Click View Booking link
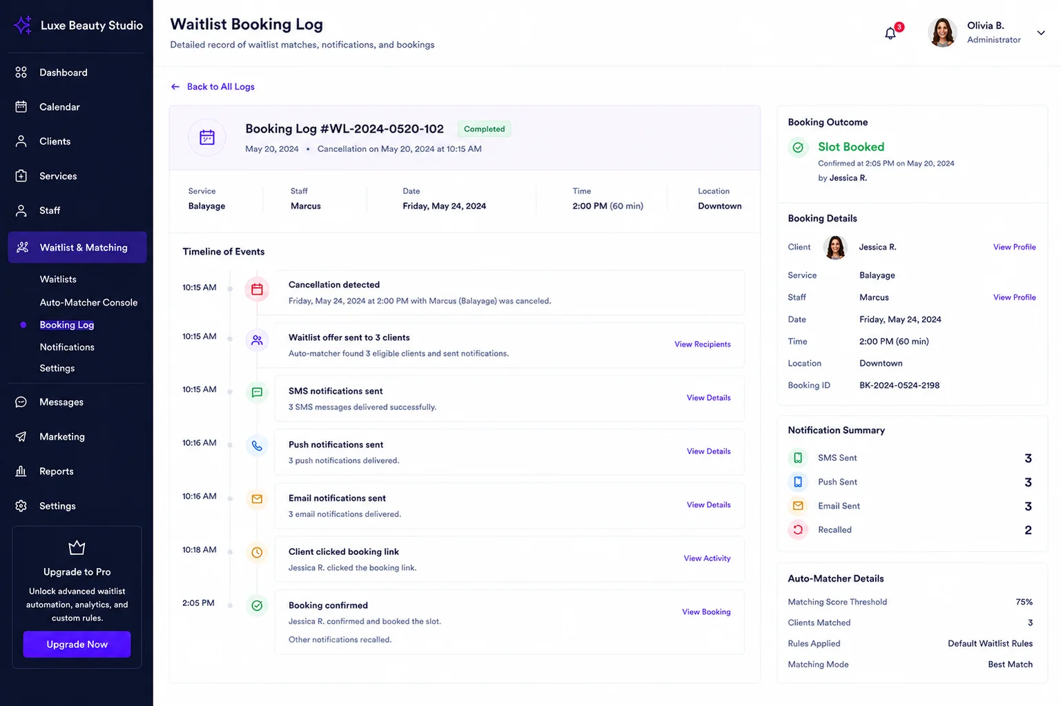Screen dimensions: 1061x706 (x=706, y=612)
